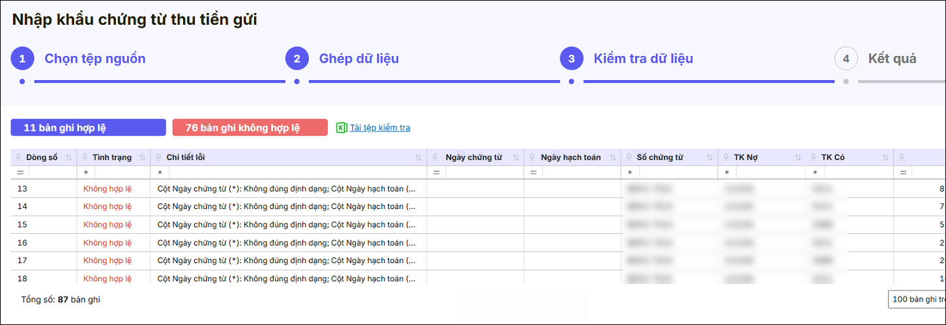Sort by the TK Nợ column
Image resolution: width=946 pixels, height=325 pixels.
click(x=797, y=158)
